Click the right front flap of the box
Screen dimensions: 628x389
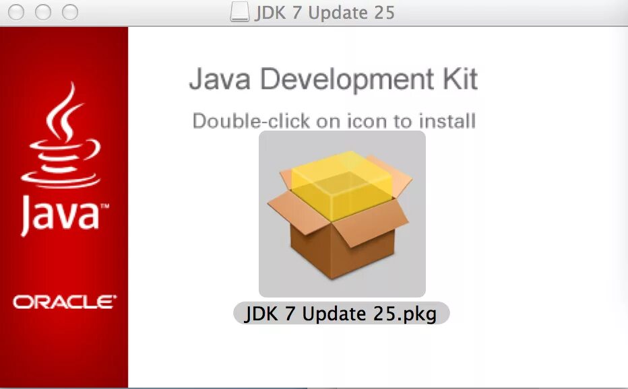click(369, 224)
